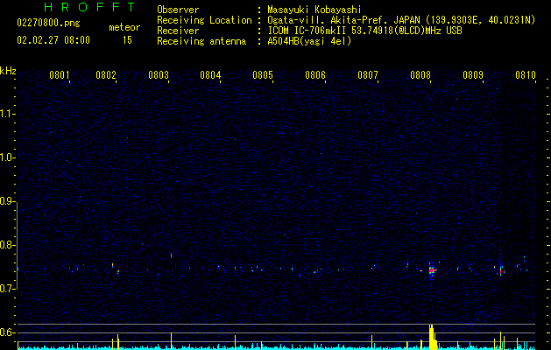Click the 0805 time marker

(x=263, y=75)
